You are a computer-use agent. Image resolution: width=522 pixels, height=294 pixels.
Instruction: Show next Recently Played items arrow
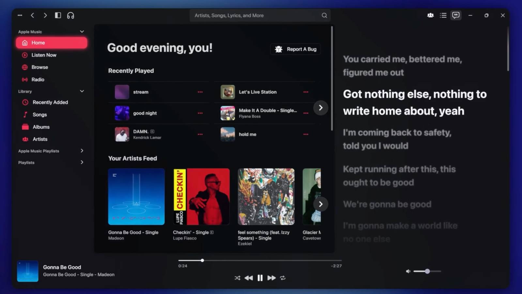click(x=321, y=108)
